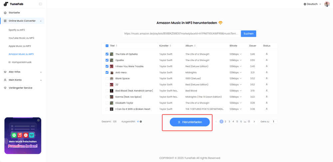Click the Herunterladen download button
This screenshot has width=333, height=162.
[190, 122]
